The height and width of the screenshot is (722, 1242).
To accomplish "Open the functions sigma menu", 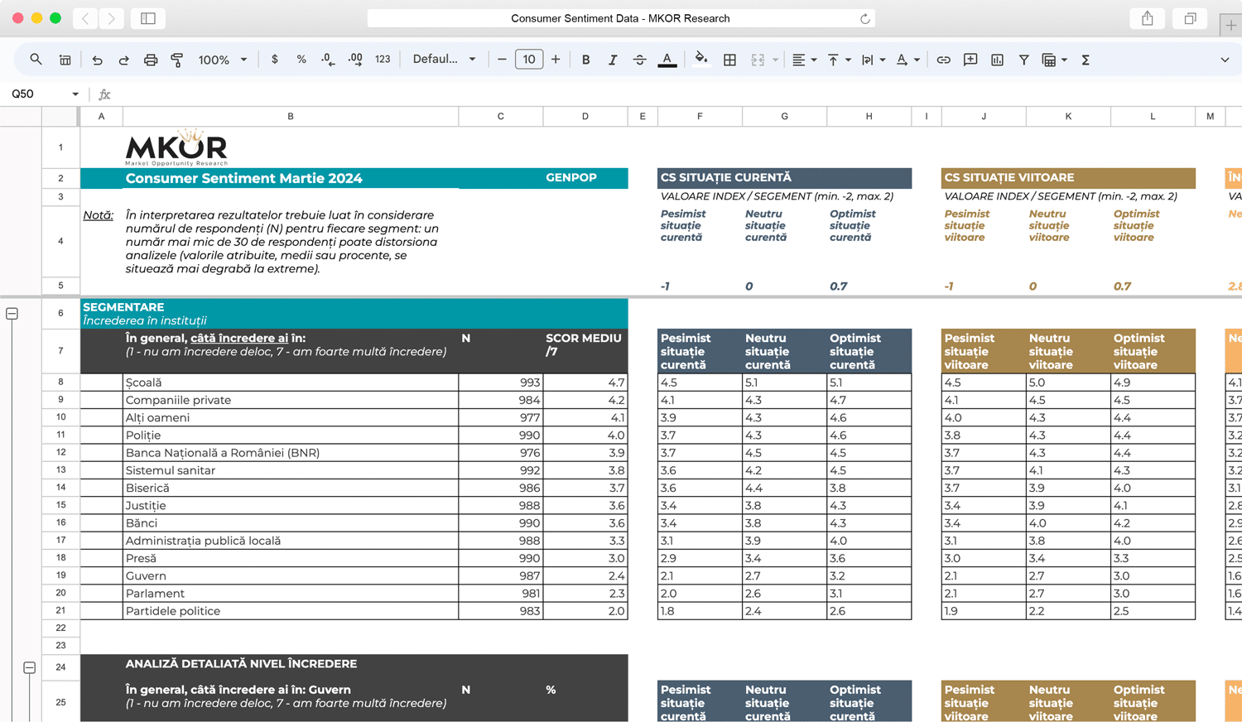I will (1085, 60).
